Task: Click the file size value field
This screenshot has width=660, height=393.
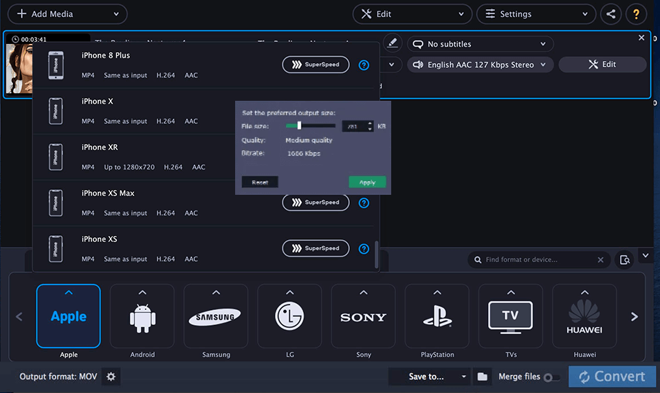Action: pyautogui.click(x=354, y=126)
